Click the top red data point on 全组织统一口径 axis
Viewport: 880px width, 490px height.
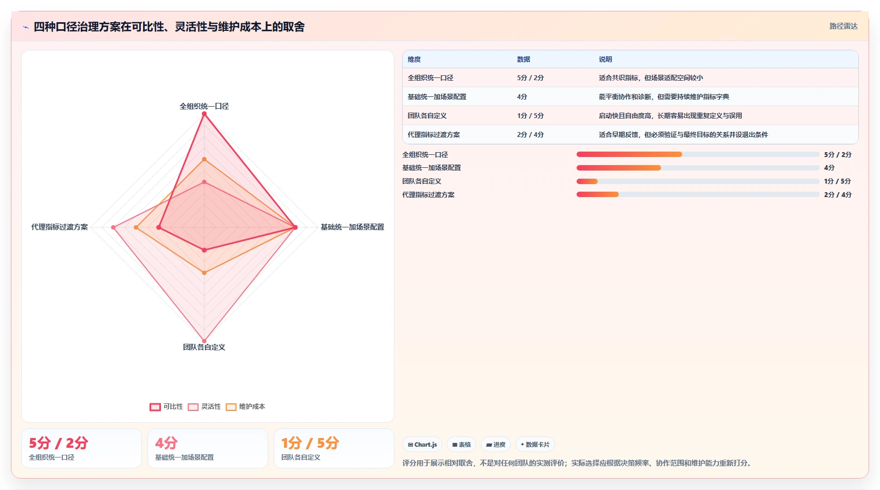204,114
